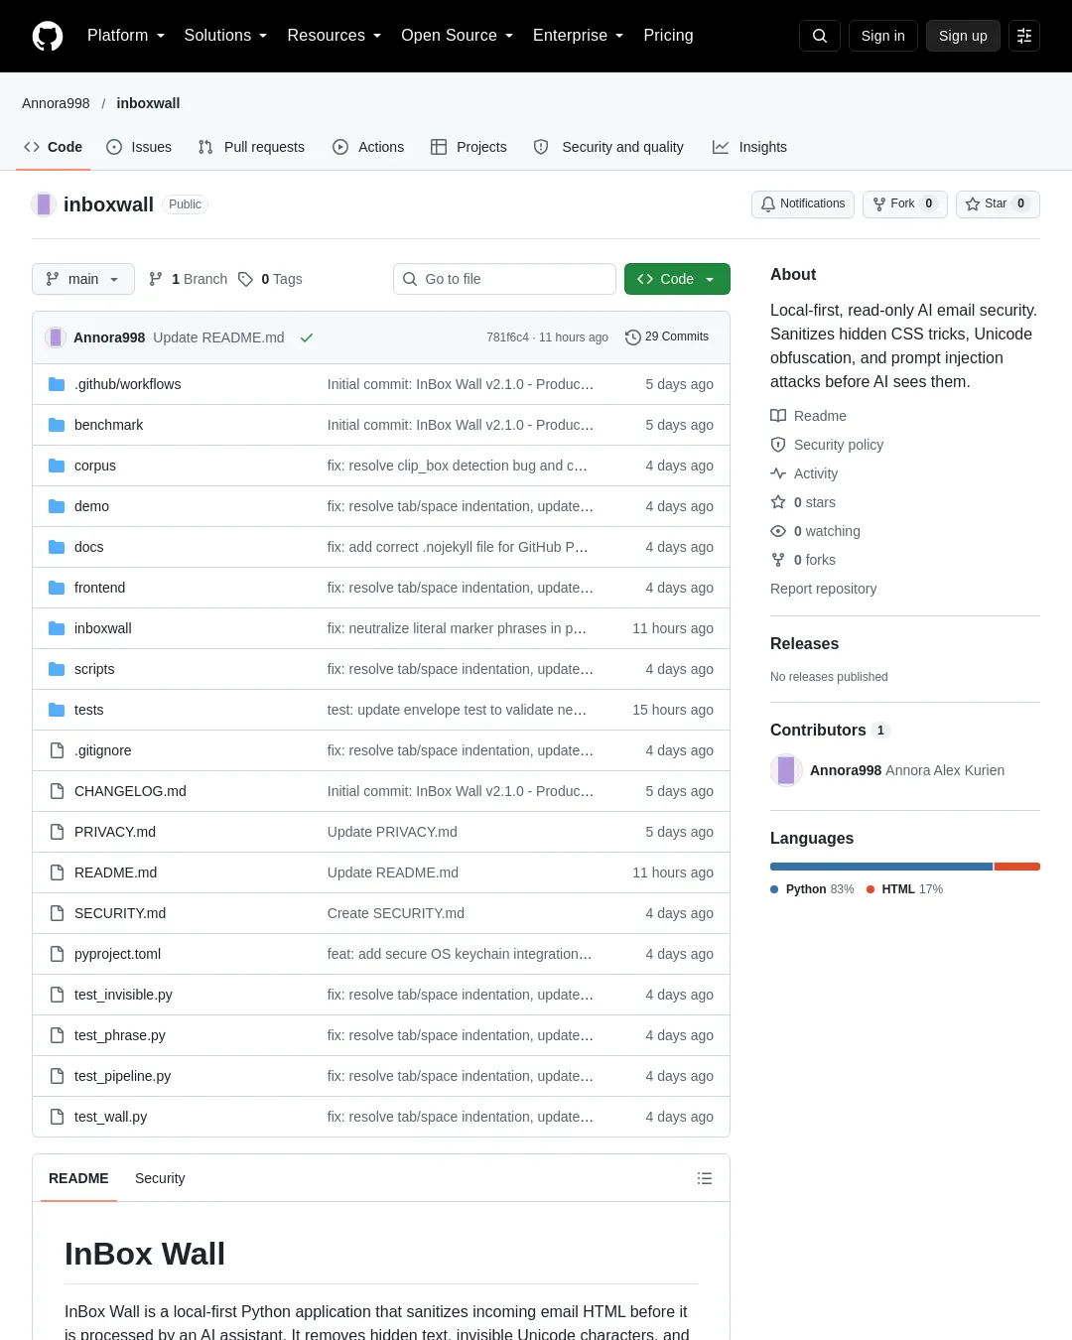The height and width of the screenshot is (1340, 1072).
Task: Open README outline list icon
Action: 705,1178
